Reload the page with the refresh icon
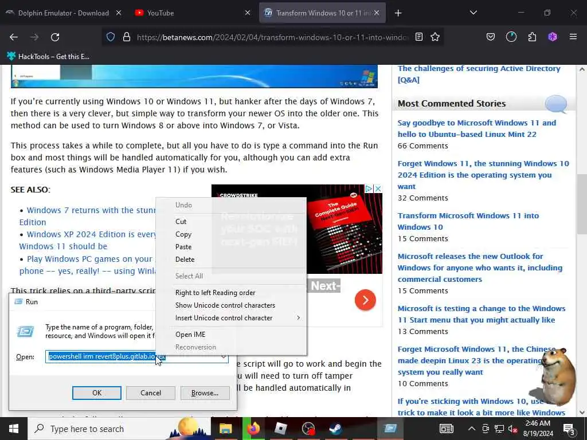Viewport: 587px width, 440px height. pos(55,37)
